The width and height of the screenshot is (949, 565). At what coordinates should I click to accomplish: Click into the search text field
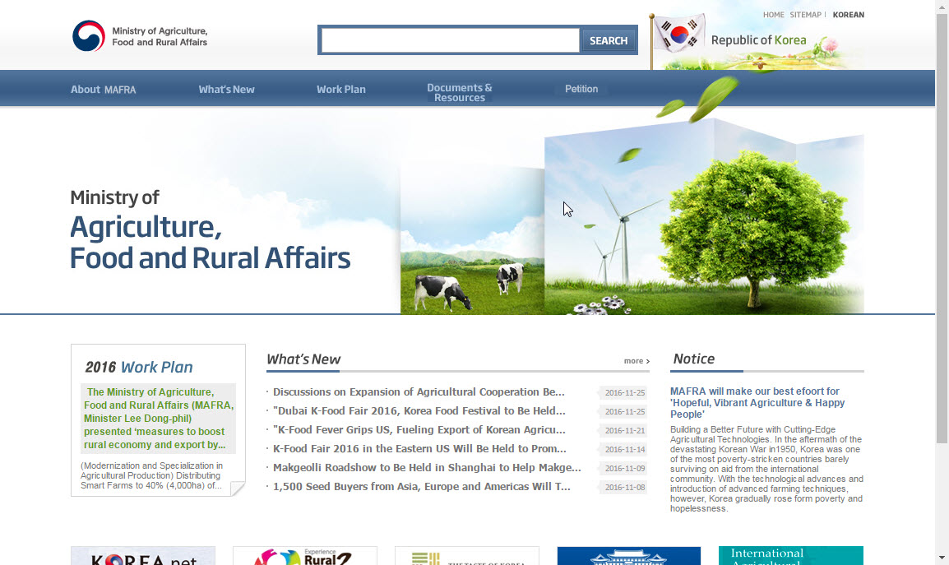pyautogui.click(x=450, y=40)
